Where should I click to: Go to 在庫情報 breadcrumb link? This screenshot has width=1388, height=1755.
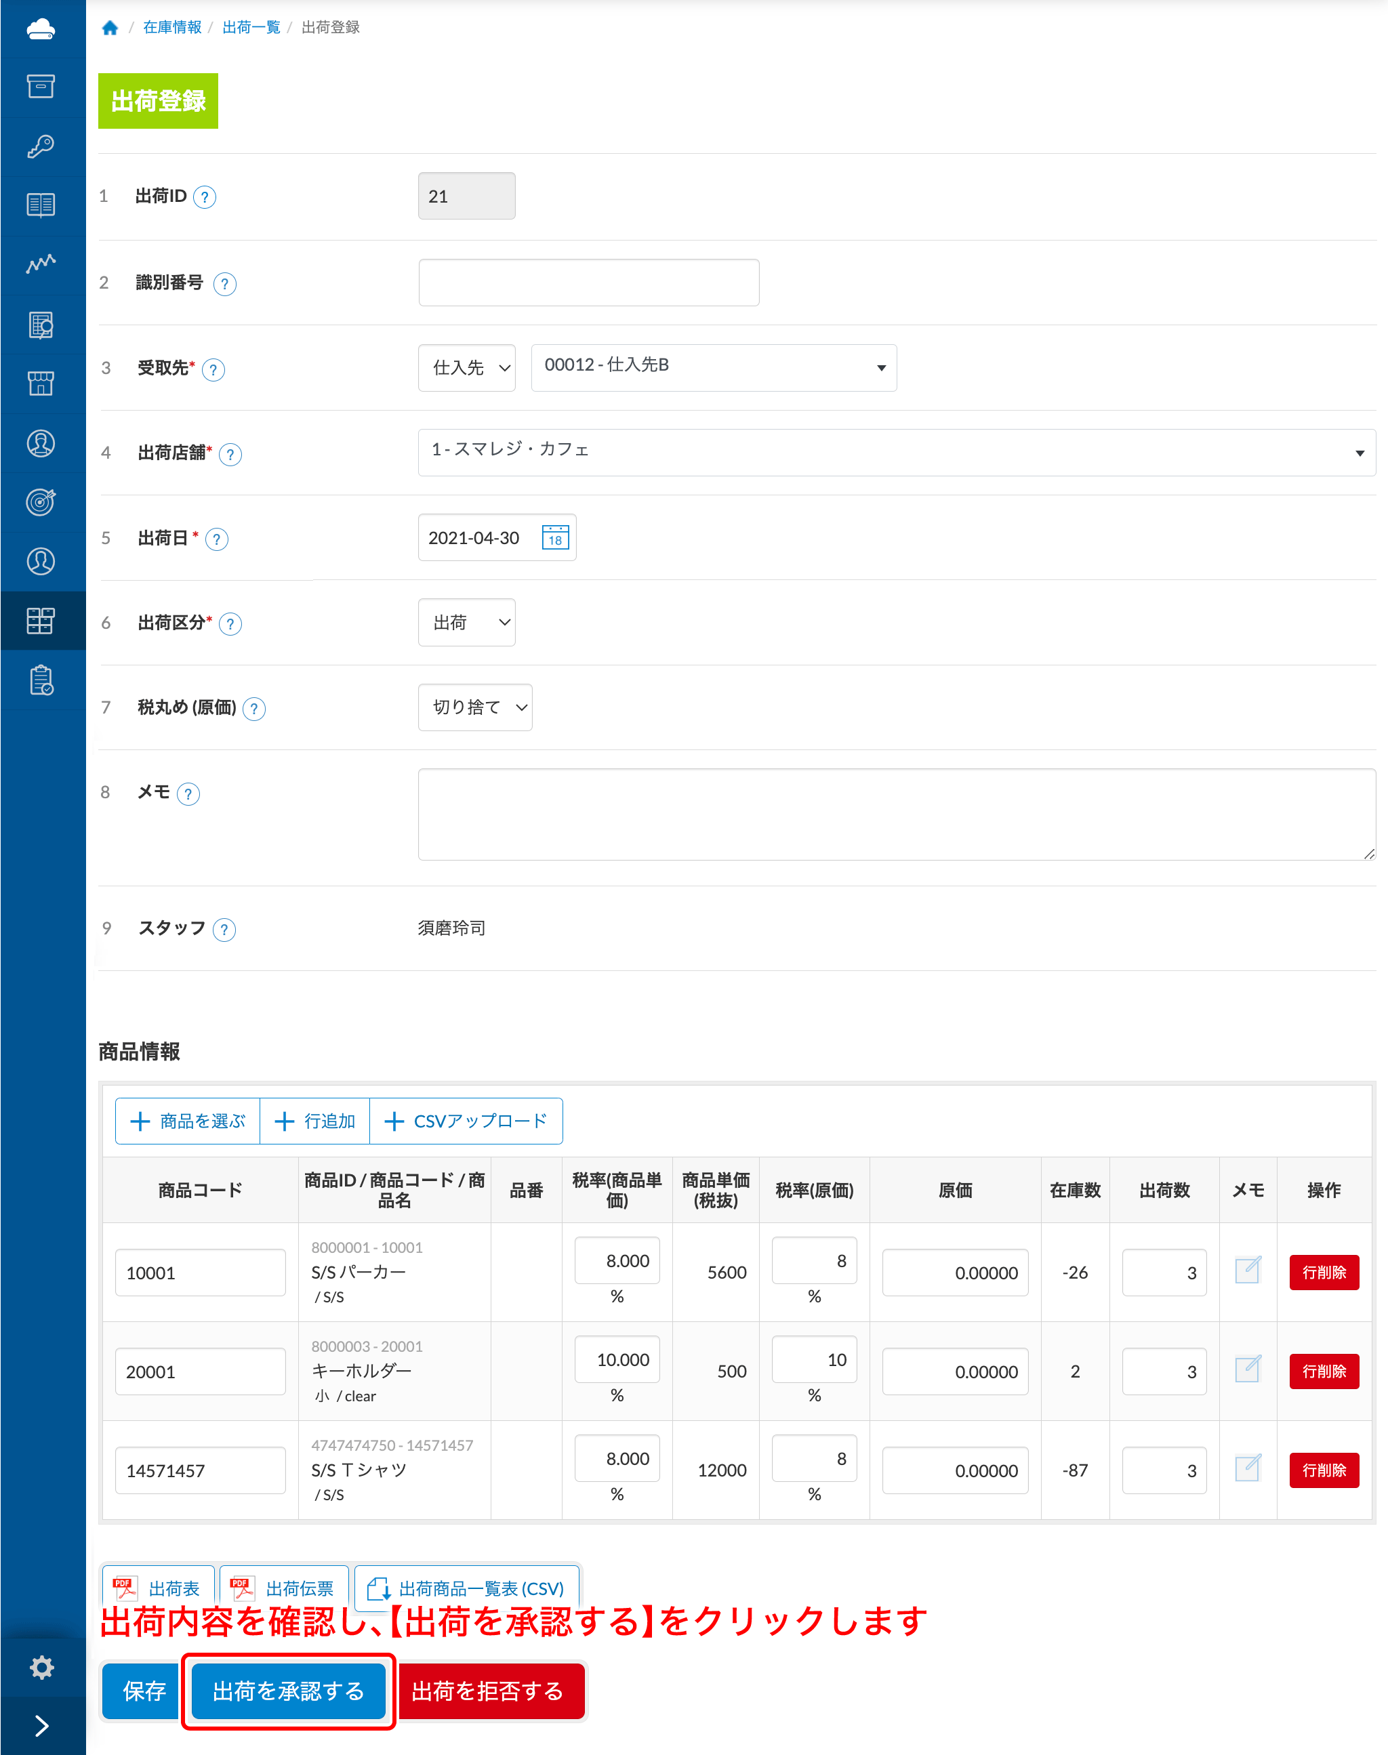pyautogui.click(x=172, y=28)
